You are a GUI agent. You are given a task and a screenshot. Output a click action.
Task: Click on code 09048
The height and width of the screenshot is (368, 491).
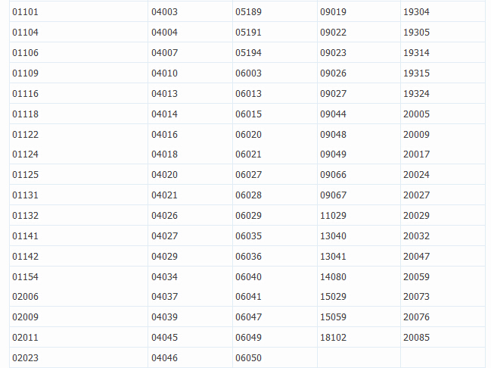pos(333,134)
